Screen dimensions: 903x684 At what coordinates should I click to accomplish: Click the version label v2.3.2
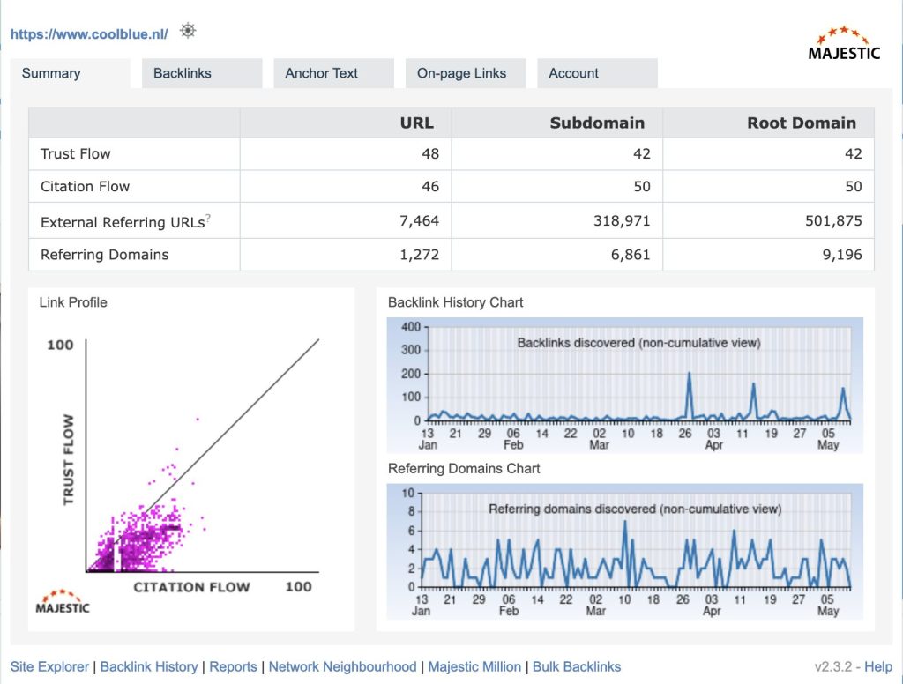click(x=832, y=666)
